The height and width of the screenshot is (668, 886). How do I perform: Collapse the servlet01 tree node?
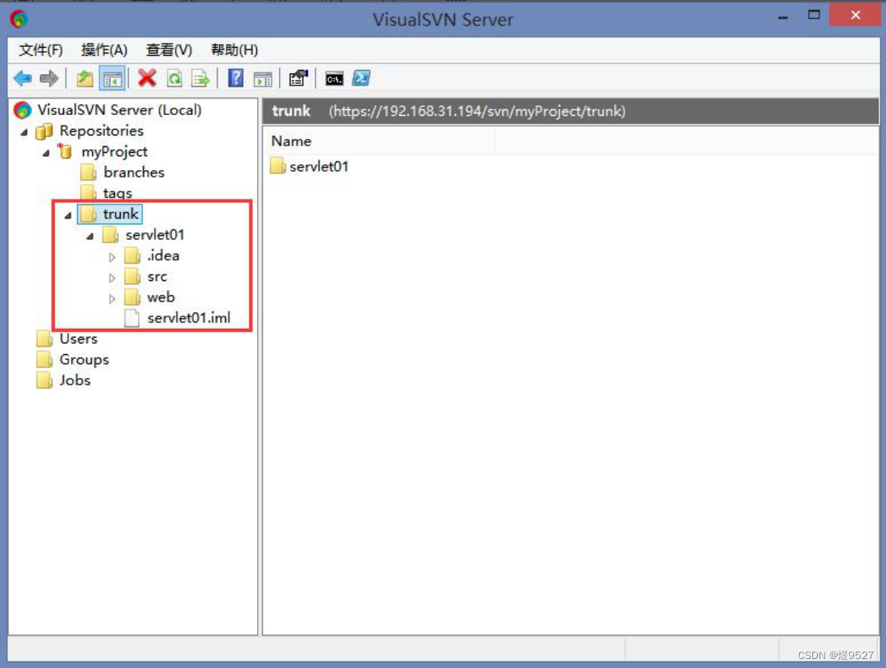click(90, 236)
